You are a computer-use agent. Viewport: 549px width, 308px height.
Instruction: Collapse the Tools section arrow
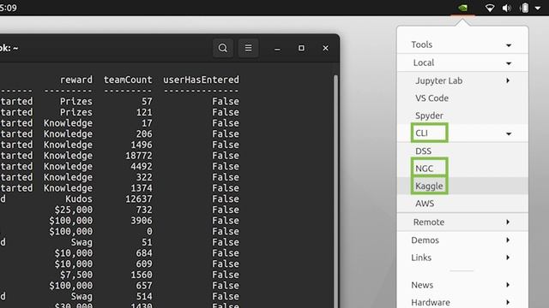pyautogui.click(x=509, y=45)
